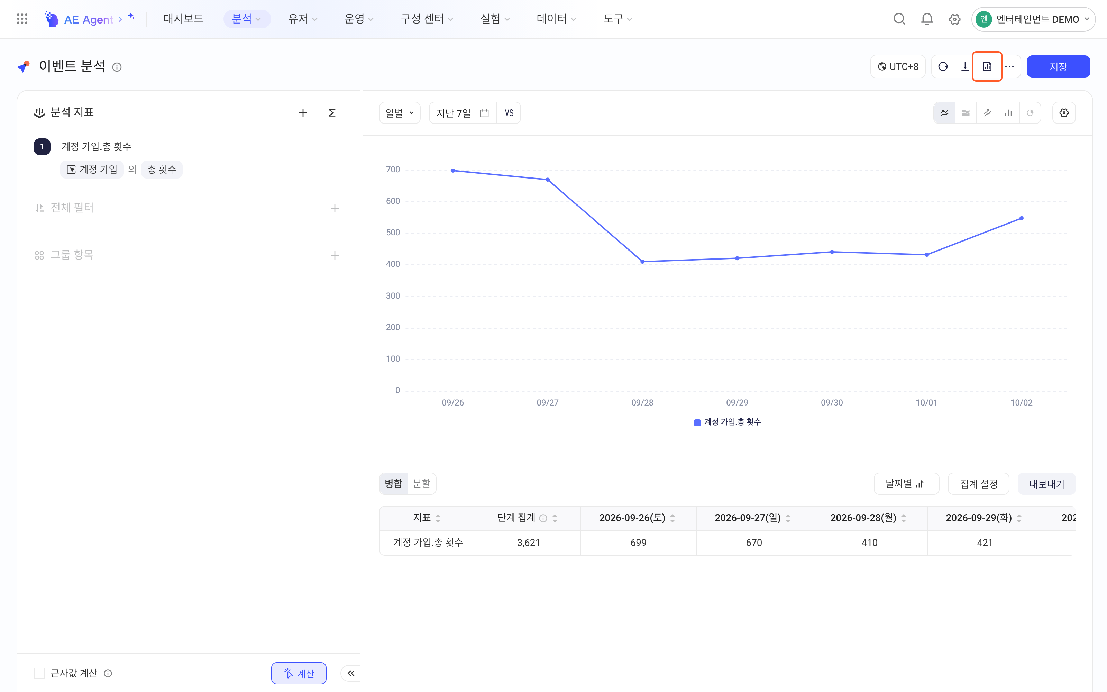Open the app grid launcher icon

(22, 19)
